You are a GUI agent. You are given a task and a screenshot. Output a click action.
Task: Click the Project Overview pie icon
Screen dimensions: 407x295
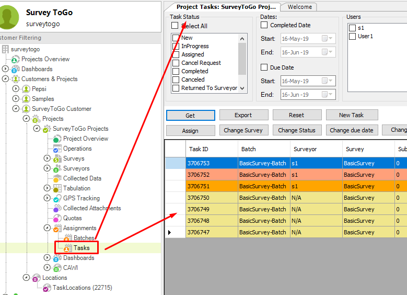point(57,139)
